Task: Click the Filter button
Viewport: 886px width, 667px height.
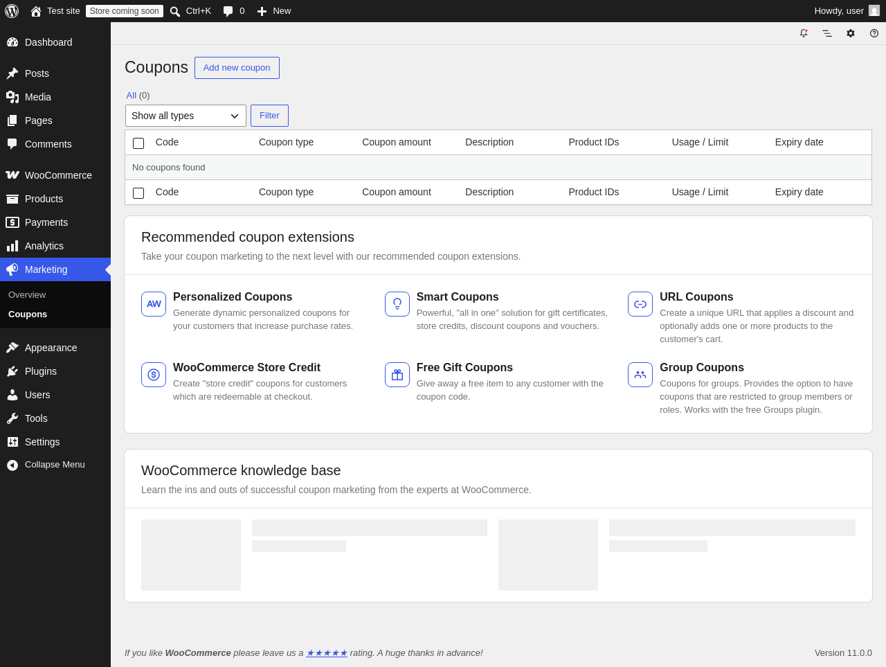Action: point(269,116)
